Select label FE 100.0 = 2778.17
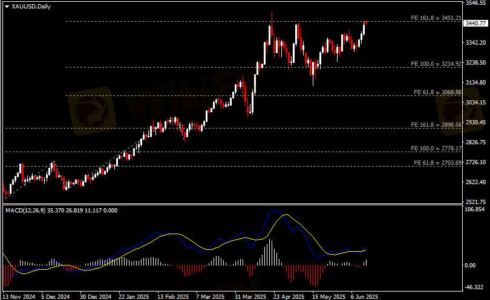490x300 pixels. (436, 148)
